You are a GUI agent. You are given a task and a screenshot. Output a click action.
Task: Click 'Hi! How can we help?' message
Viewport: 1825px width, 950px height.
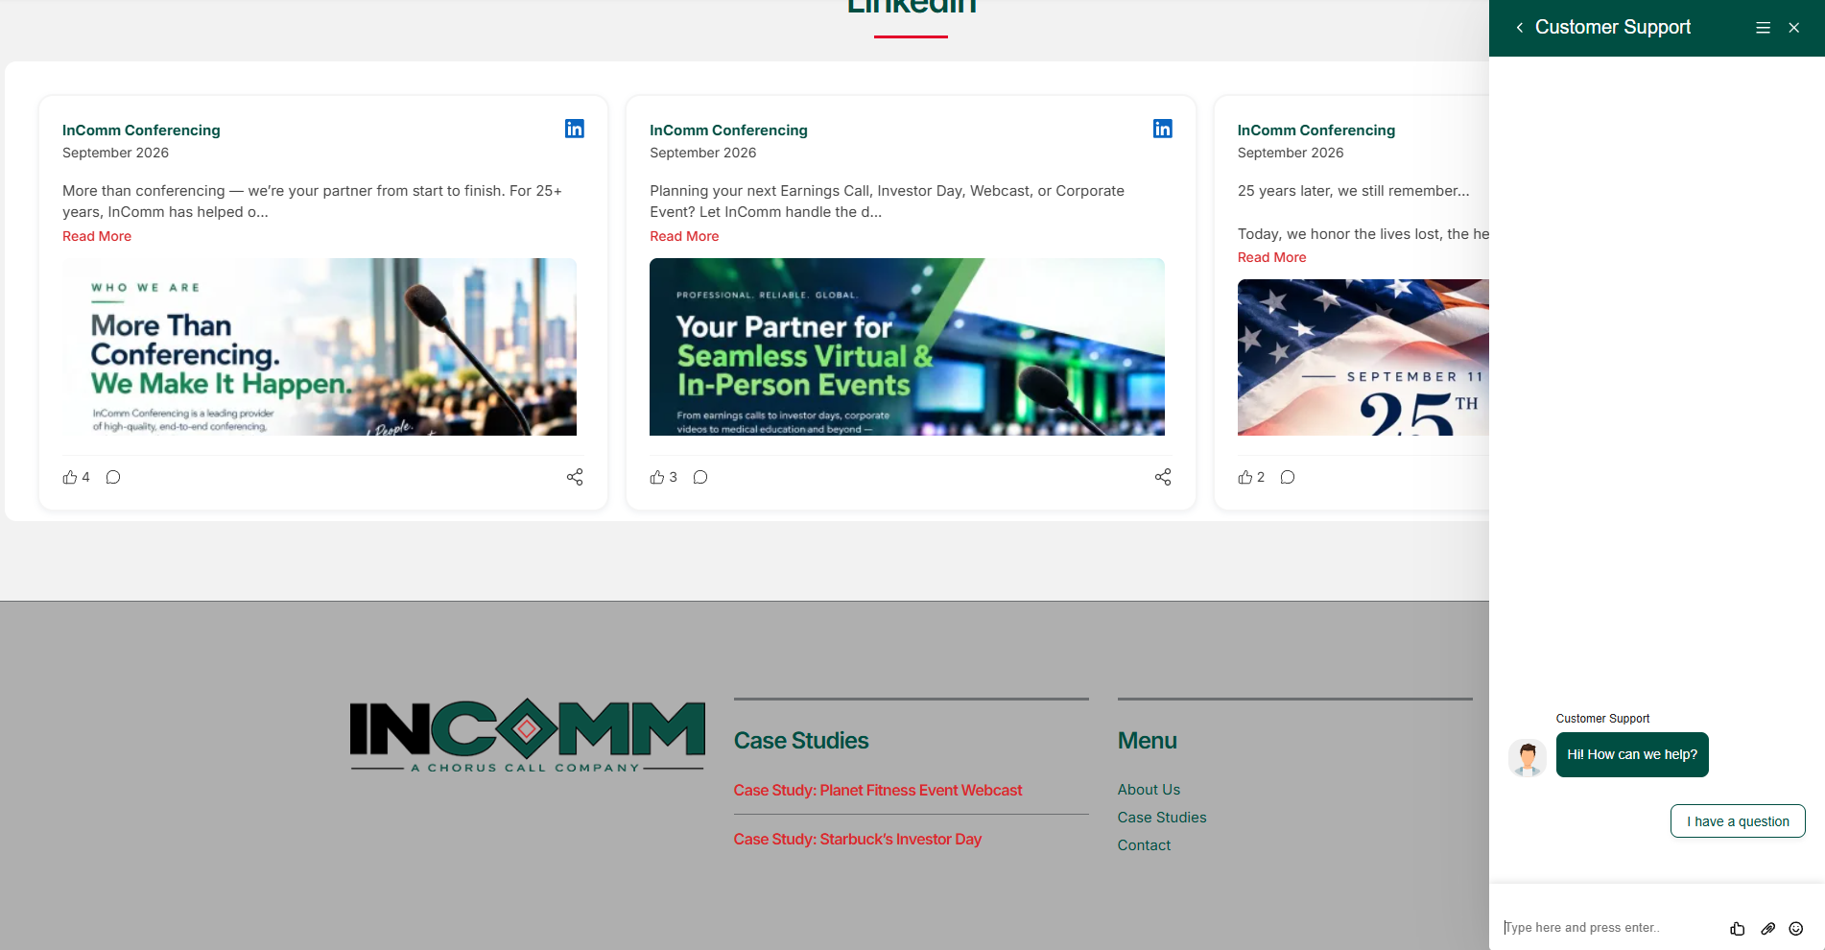point(1631,754)
